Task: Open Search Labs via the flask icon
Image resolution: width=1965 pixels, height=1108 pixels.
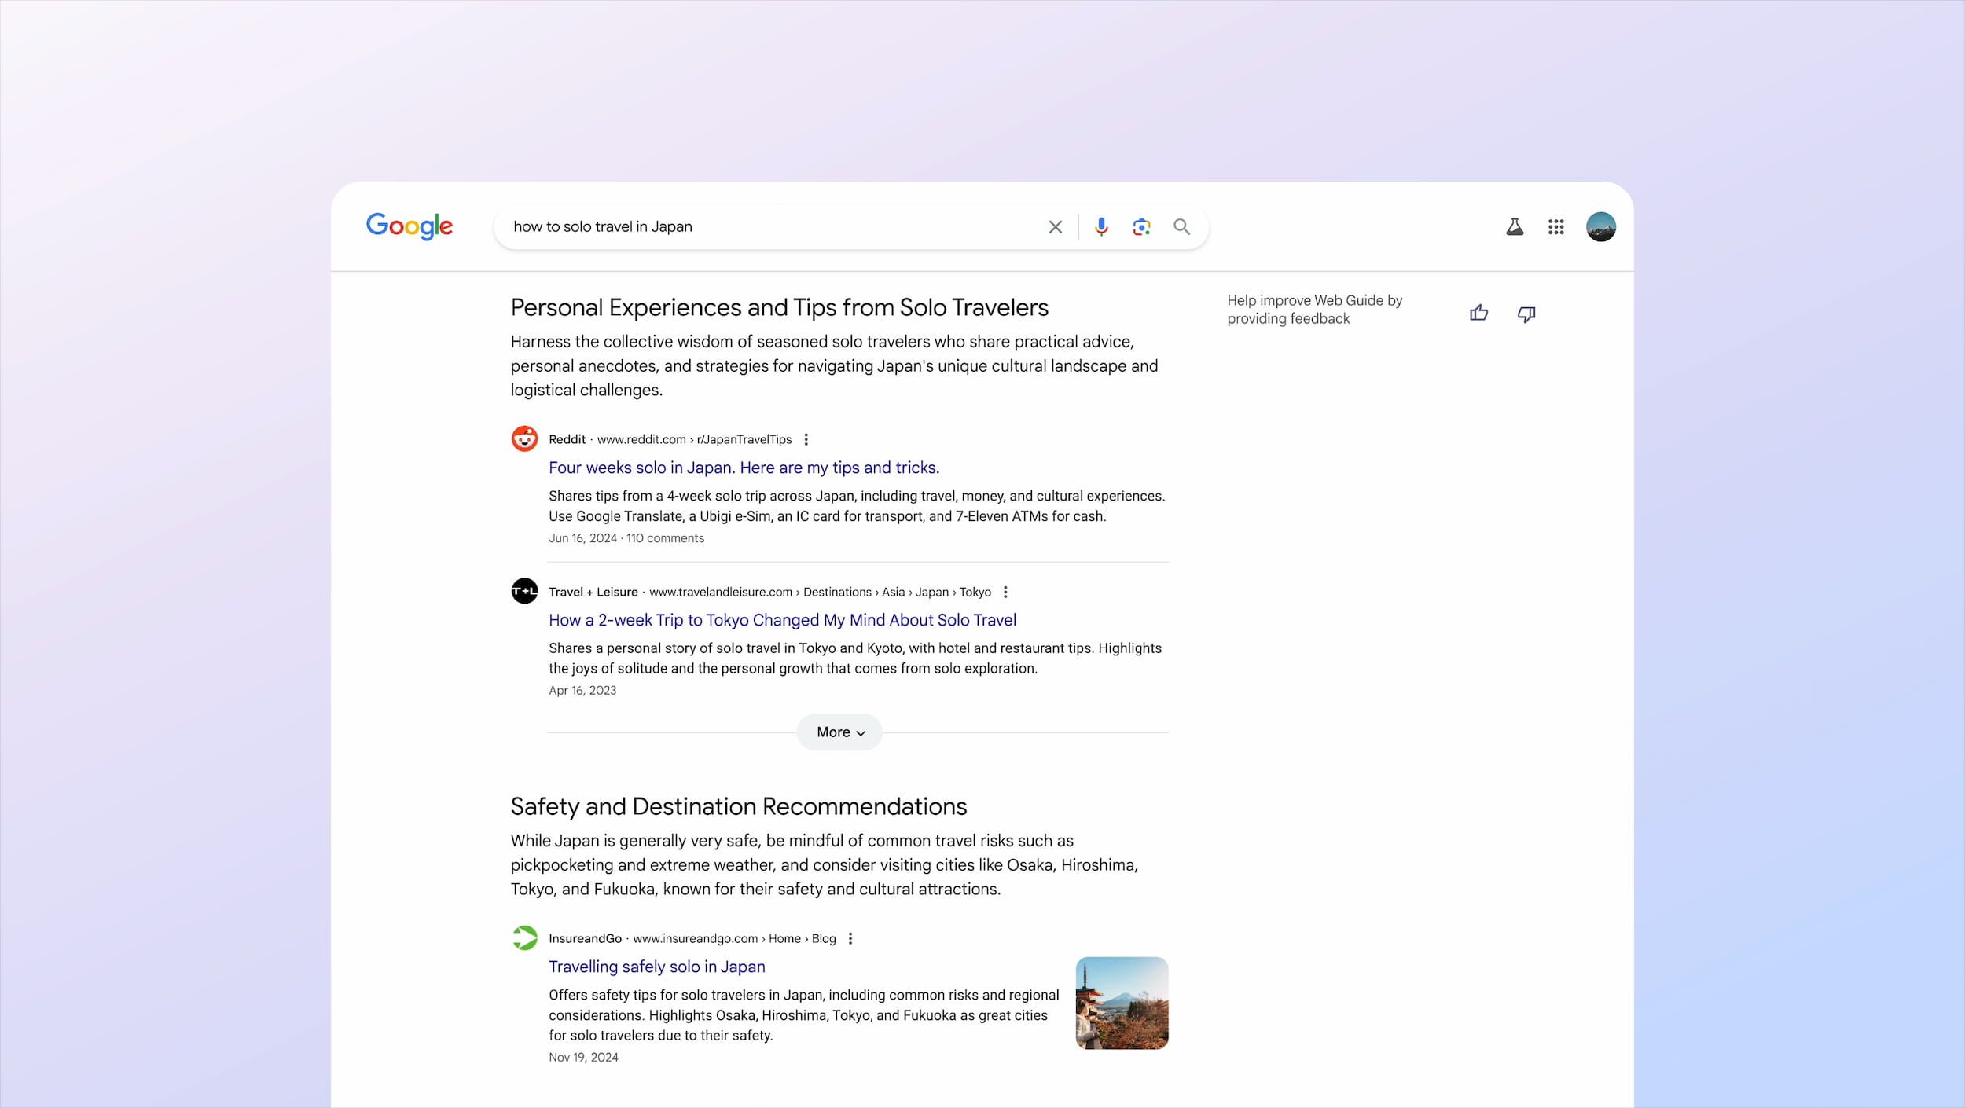Action: pyautogui.click(x=1514, y=227)
